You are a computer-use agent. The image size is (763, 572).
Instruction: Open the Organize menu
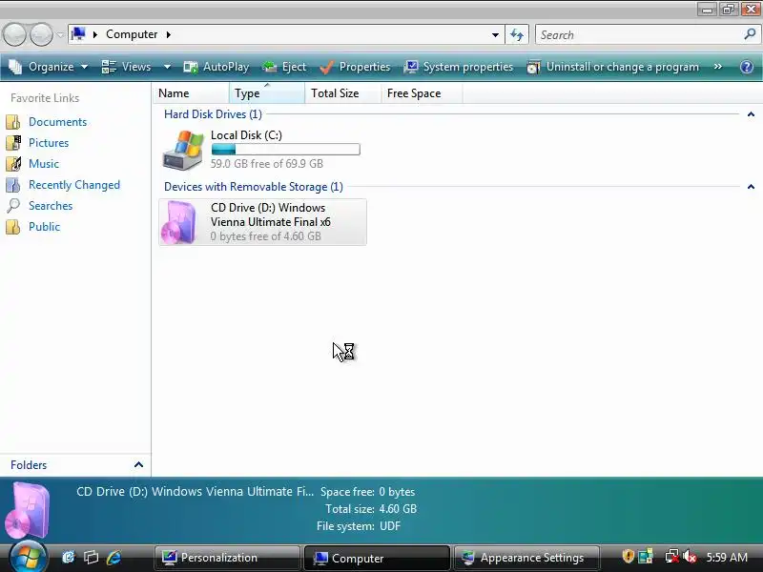point(49,67)
